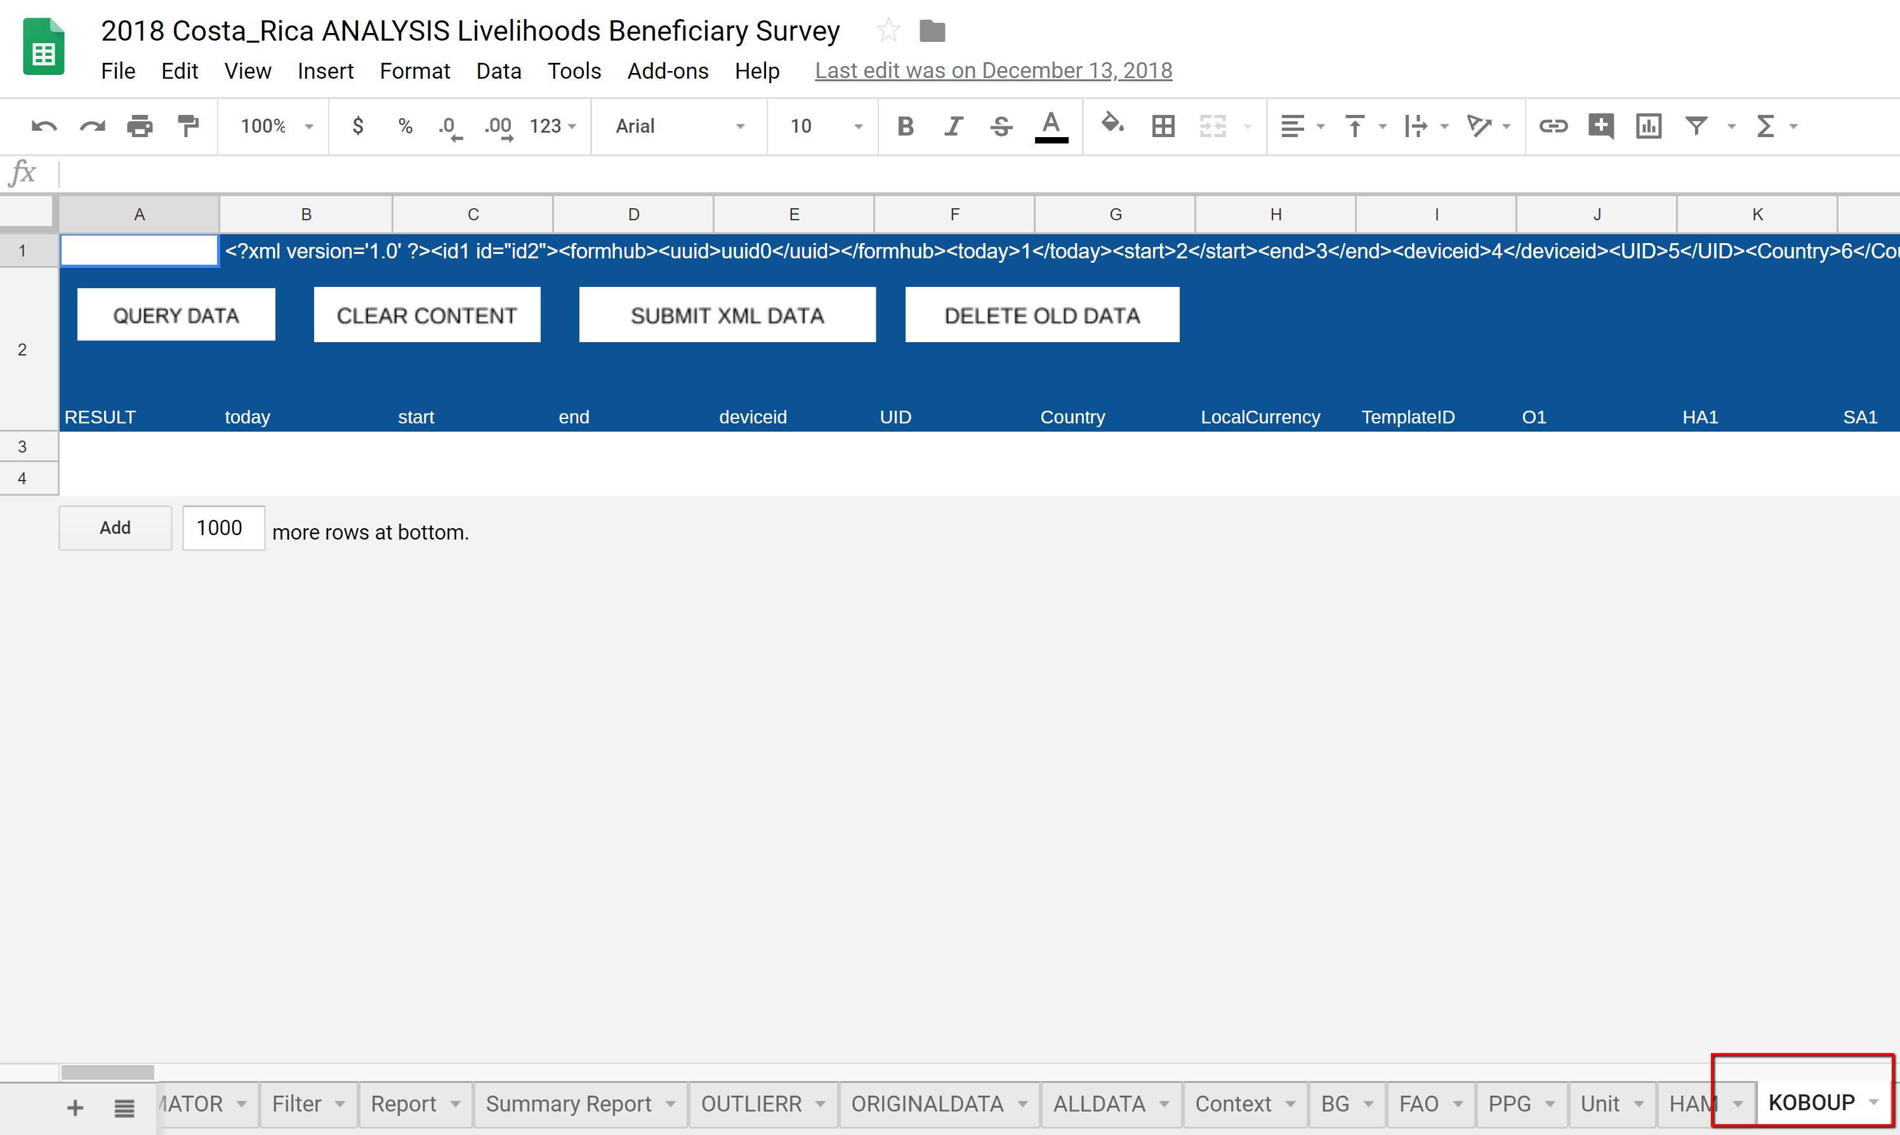Click the CLEAR CONTENT button

tap(426, 314)
